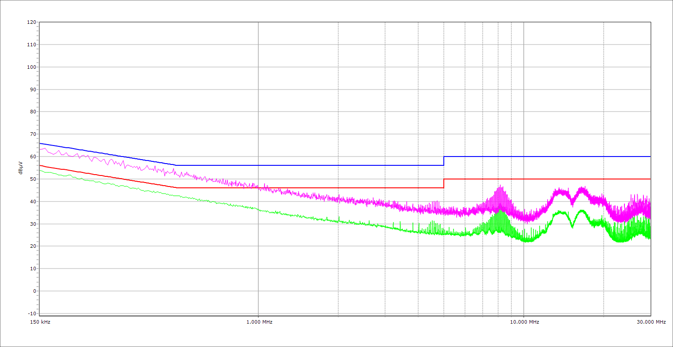Click the 100 value on the y-axis

(x=31, y=67)
